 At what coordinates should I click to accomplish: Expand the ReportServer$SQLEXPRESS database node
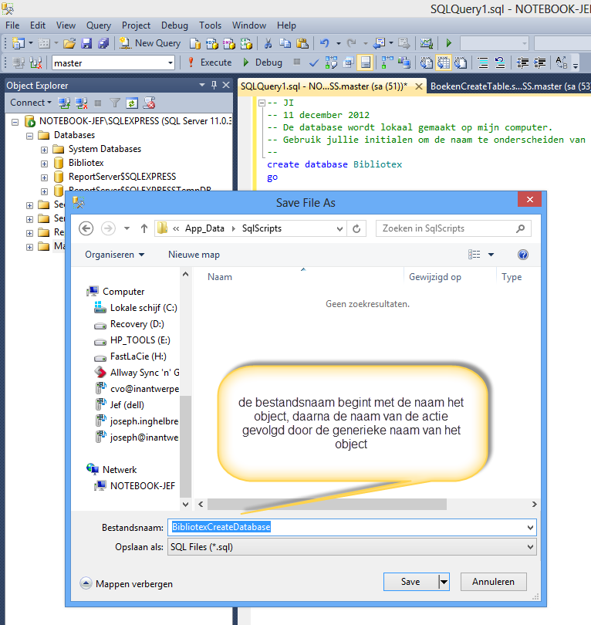[44, 177]
